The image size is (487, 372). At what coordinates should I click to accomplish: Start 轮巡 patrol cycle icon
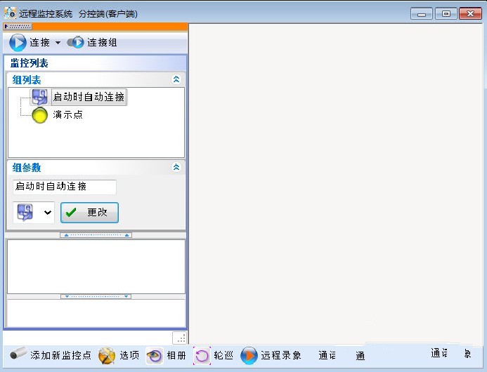click(202, 356)
